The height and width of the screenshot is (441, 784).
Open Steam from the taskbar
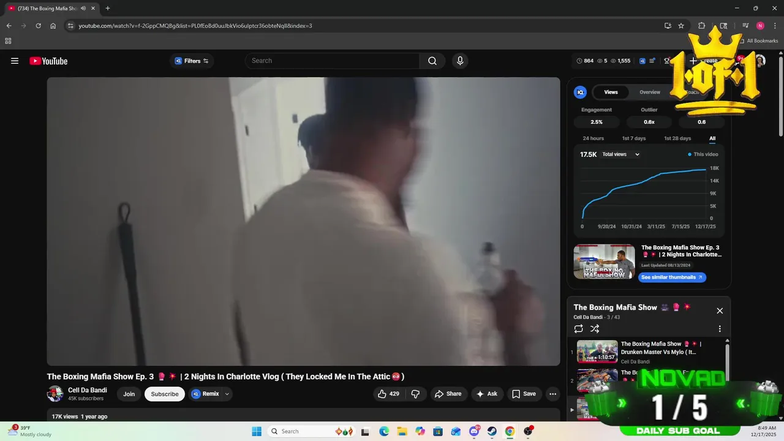pyautogui.click(x=492, y=431)
